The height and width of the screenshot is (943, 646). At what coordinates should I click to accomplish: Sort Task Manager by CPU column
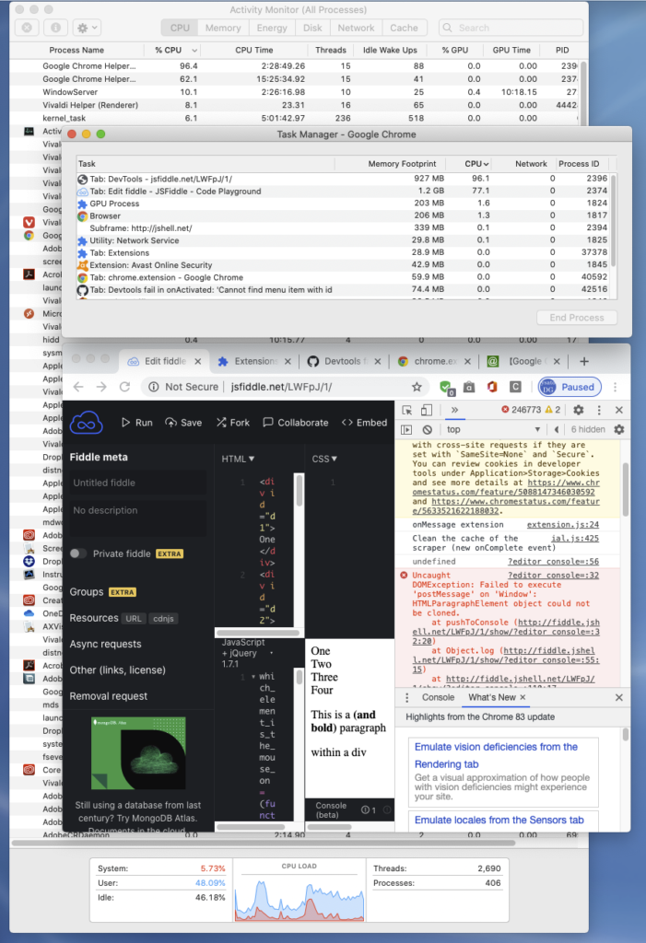point(476,164)
